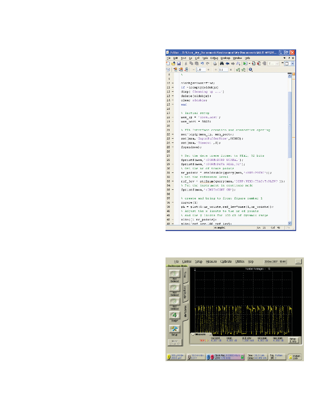The image size is (324, 419).
Task: Collapse the Measure panel triangle
Action: (x=193, y=334)
